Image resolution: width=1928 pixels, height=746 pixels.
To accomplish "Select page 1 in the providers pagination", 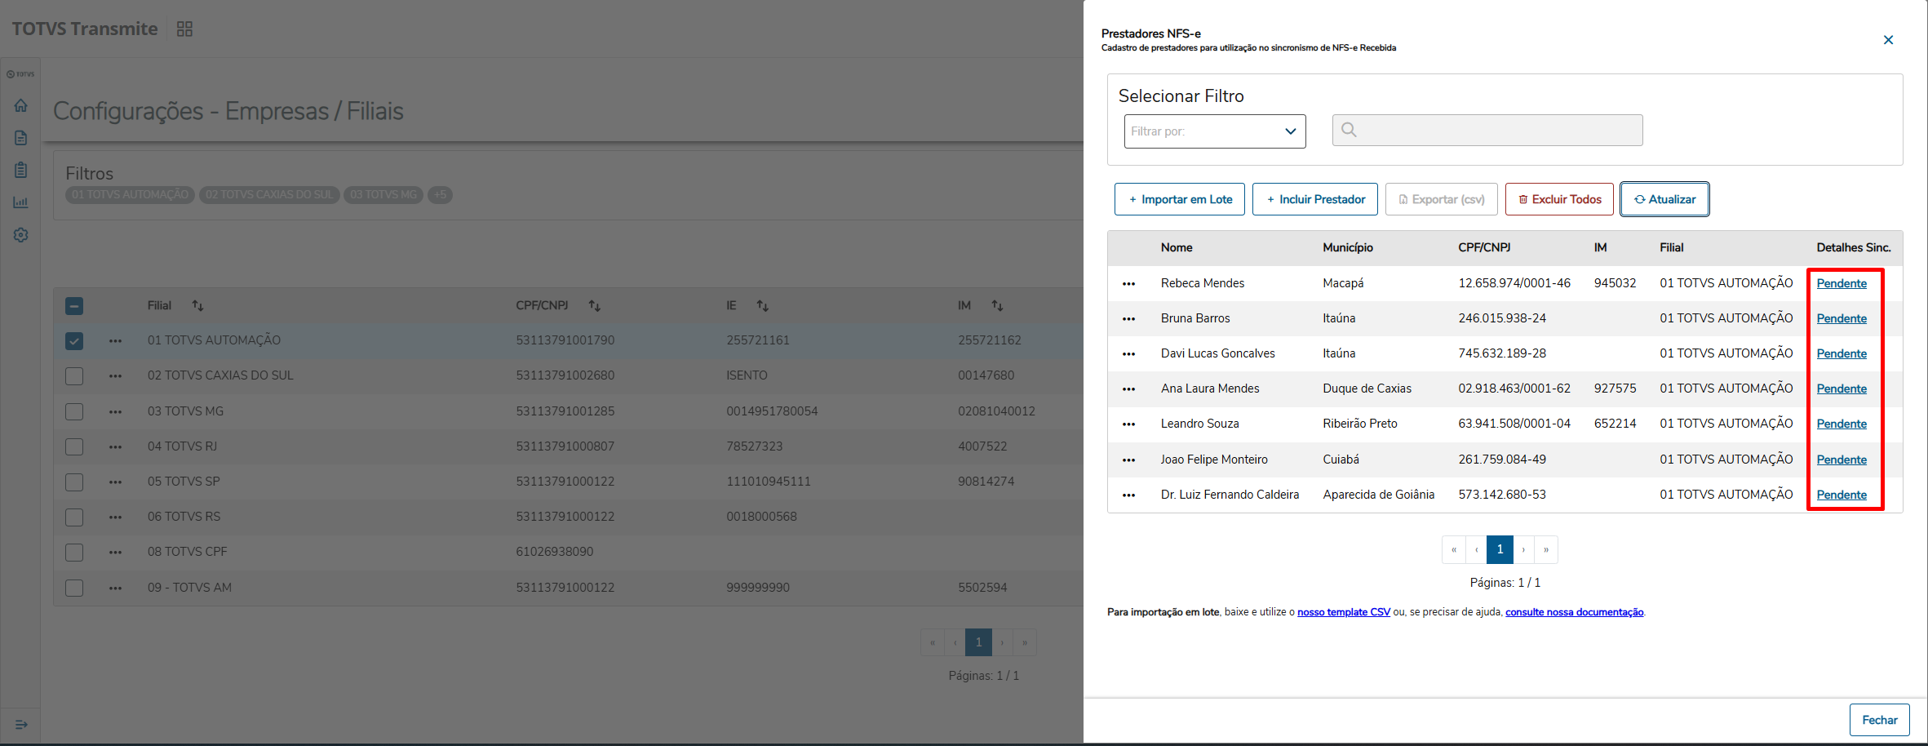I will coord(1500,549).
